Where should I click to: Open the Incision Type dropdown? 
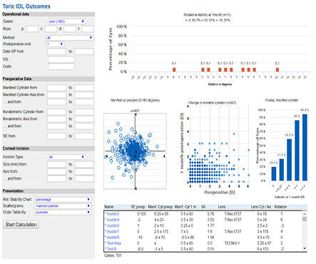click(67, 157)
